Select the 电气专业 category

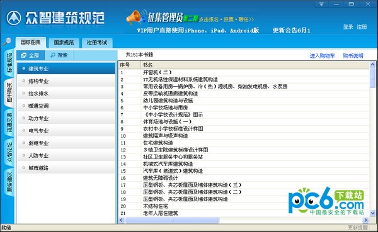click(66, 131)
